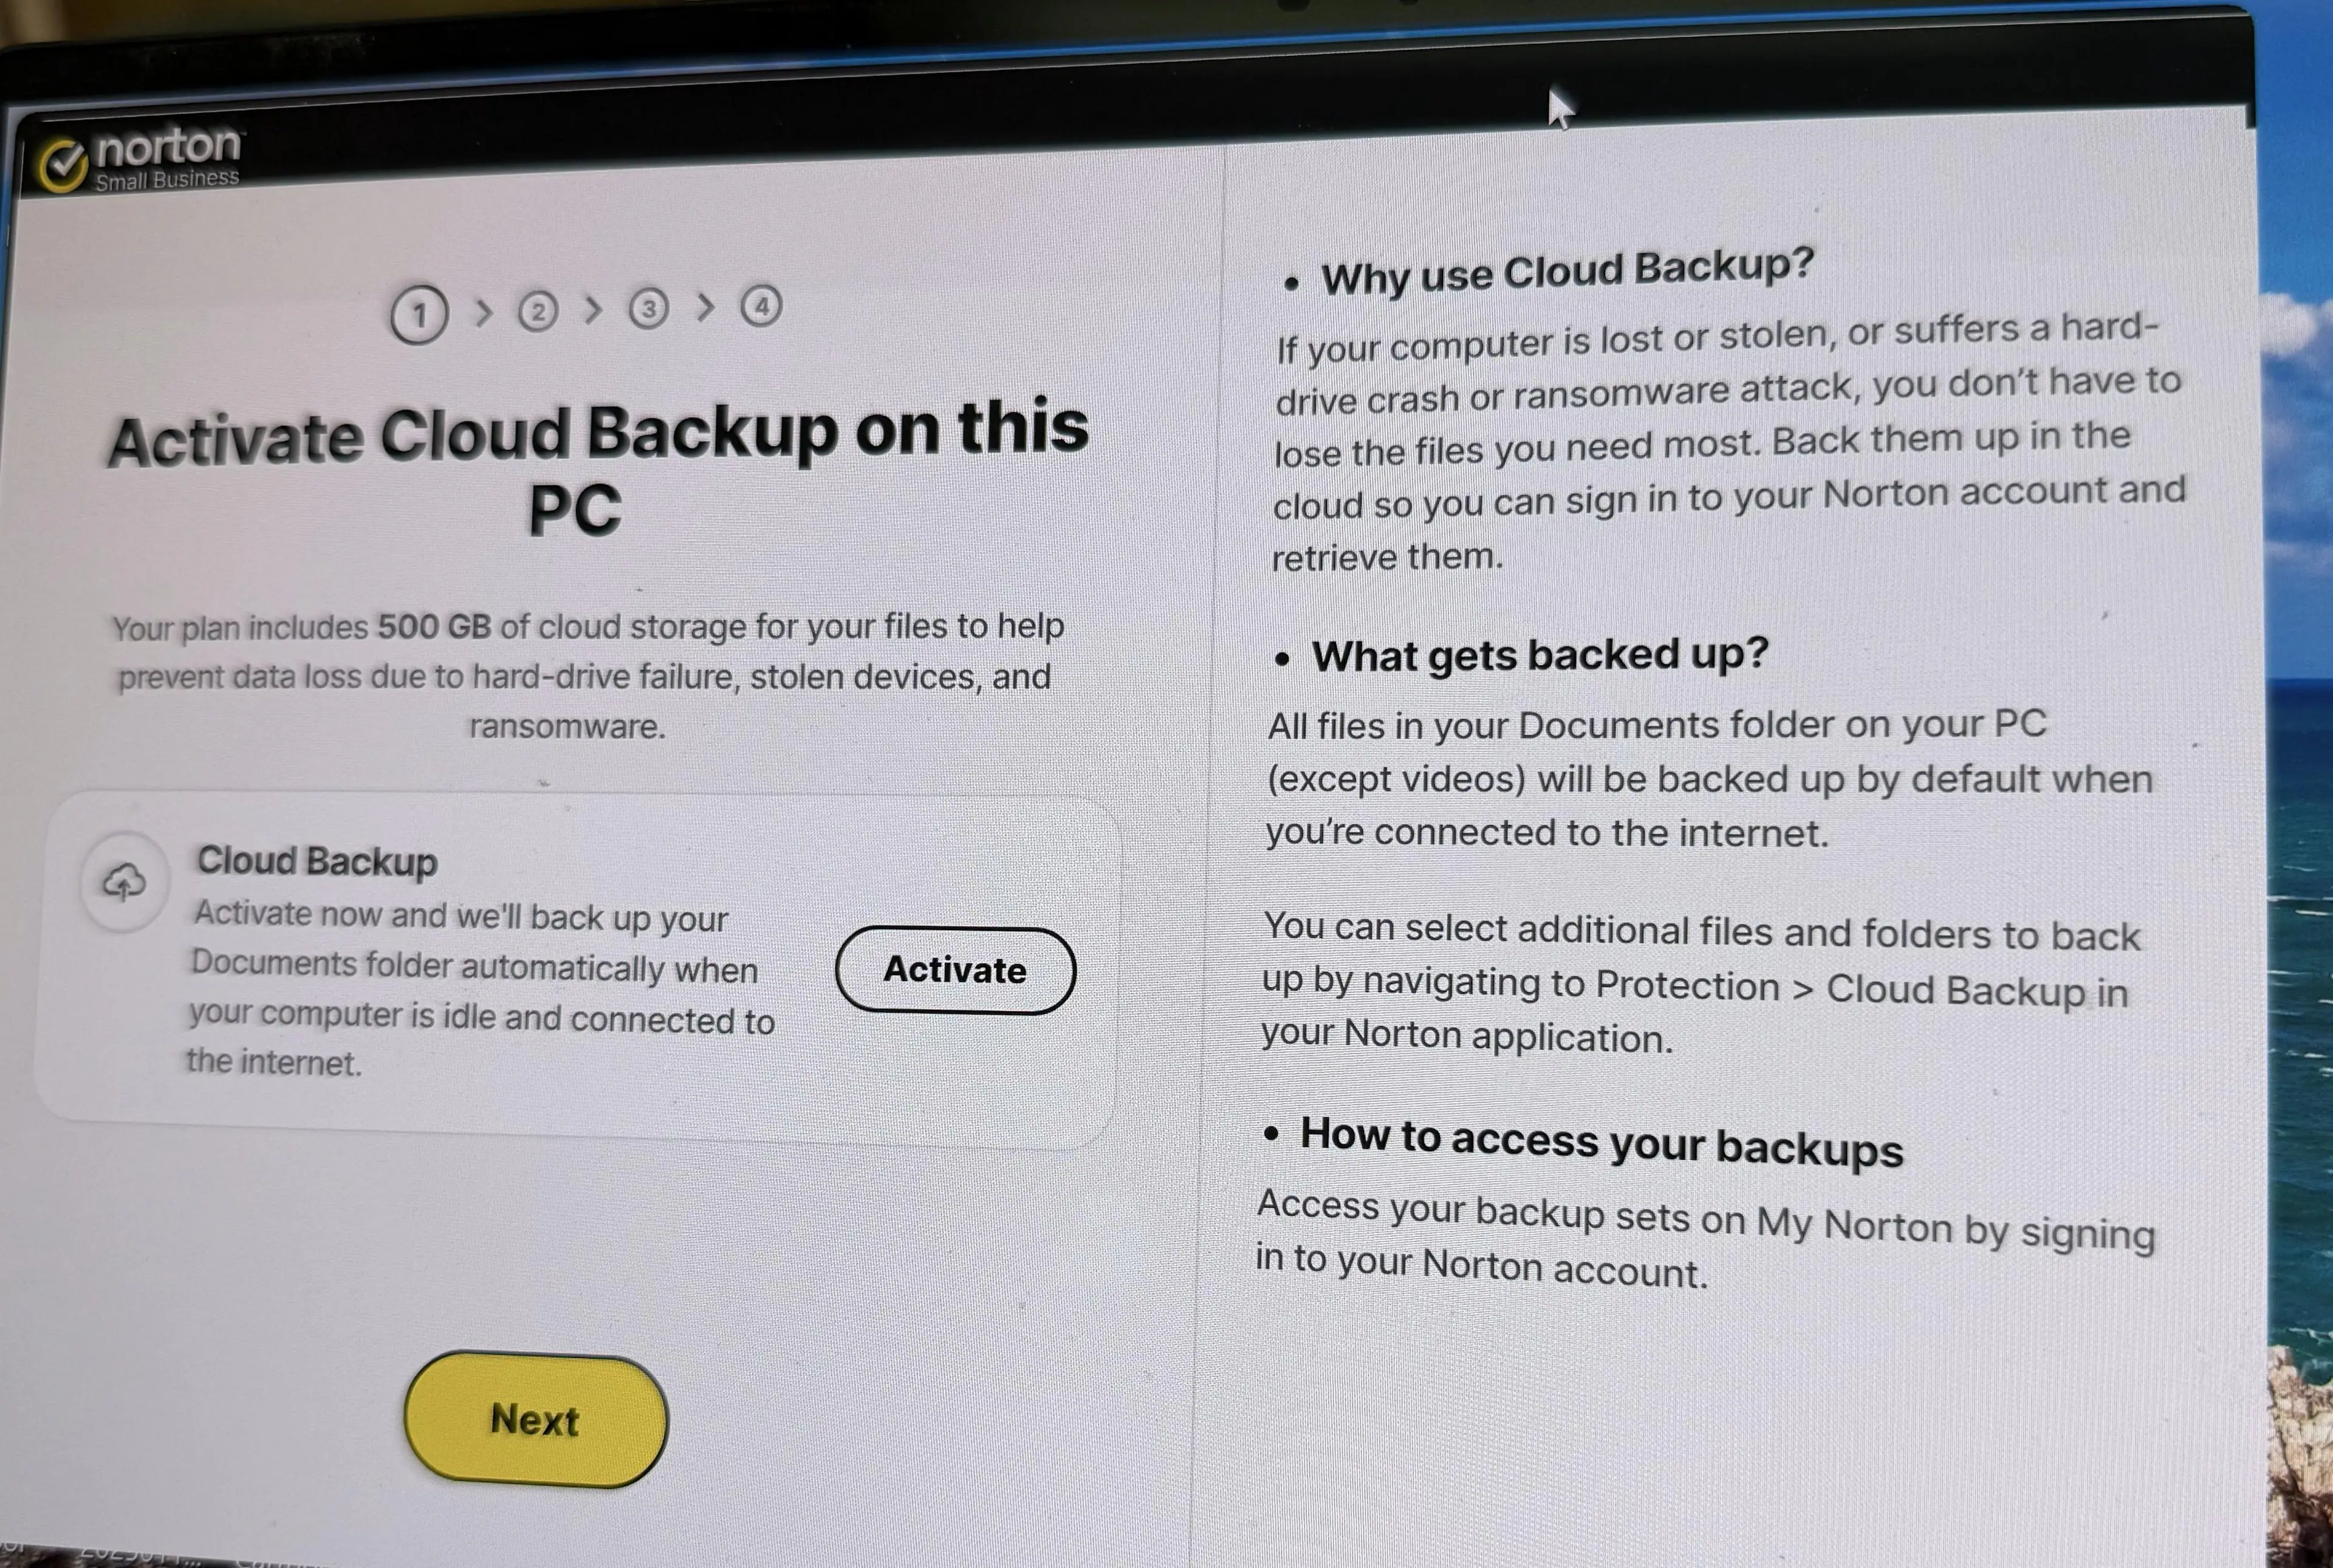
Task: Jump to step 2 circle indicator
Action: [538, 311]
